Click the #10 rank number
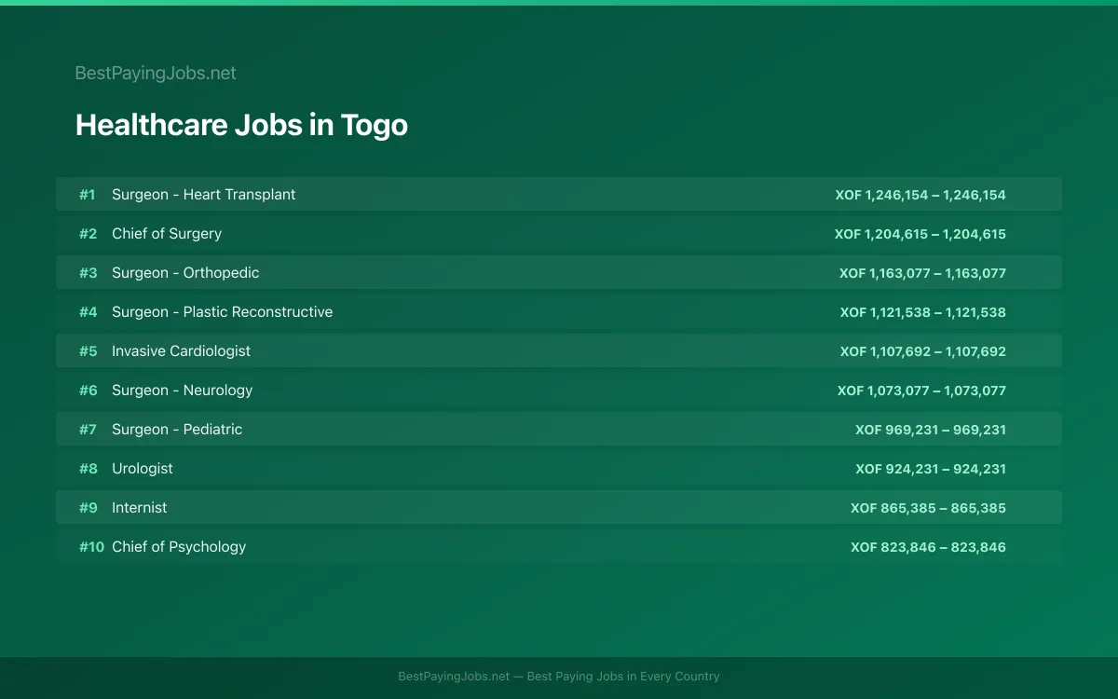1118x699 pixels. point(91,547)
